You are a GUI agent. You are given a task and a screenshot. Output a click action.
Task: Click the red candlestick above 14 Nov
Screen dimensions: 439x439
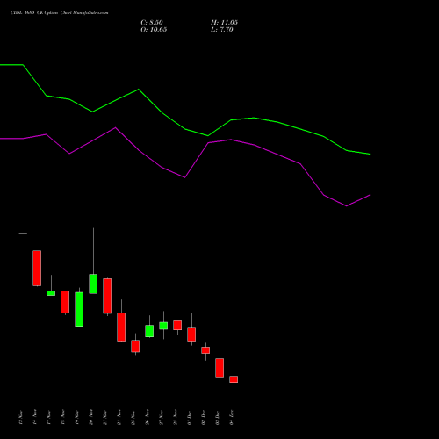coord(37,268)
